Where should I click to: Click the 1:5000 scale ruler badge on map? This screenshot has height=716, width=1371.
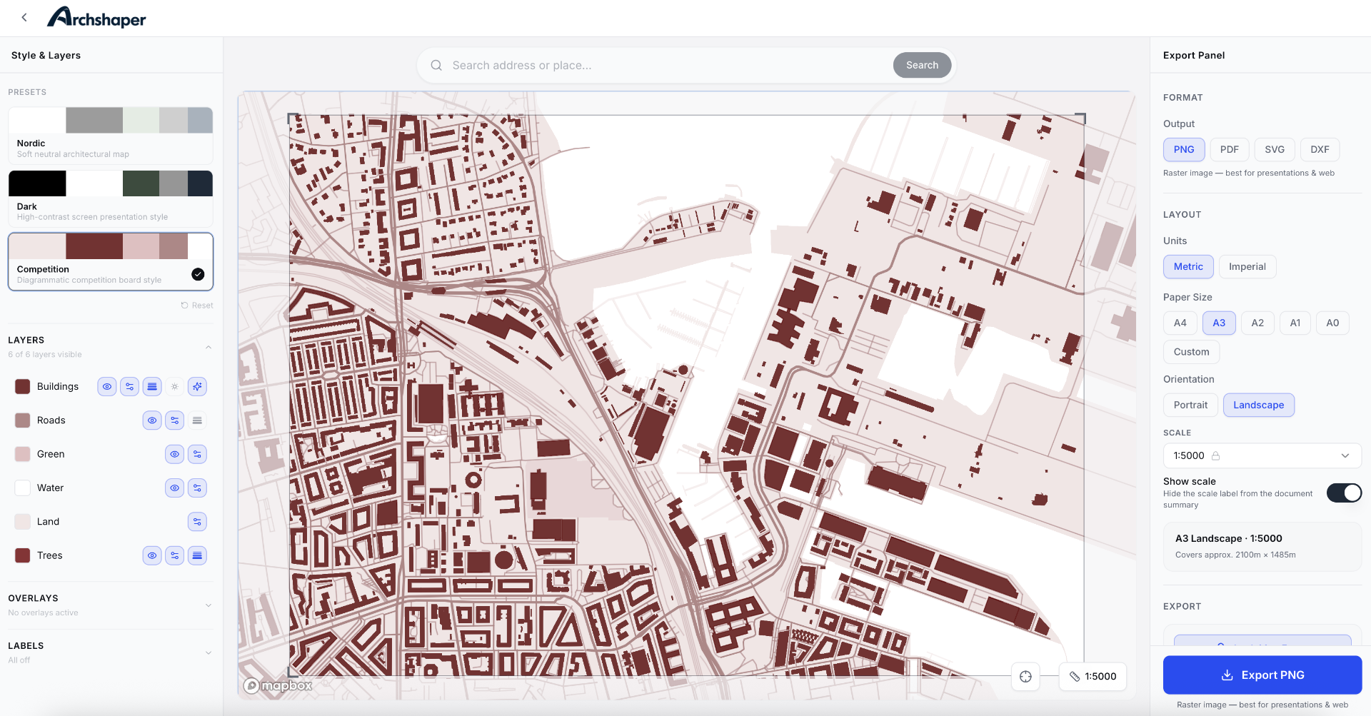point(1093,677)
